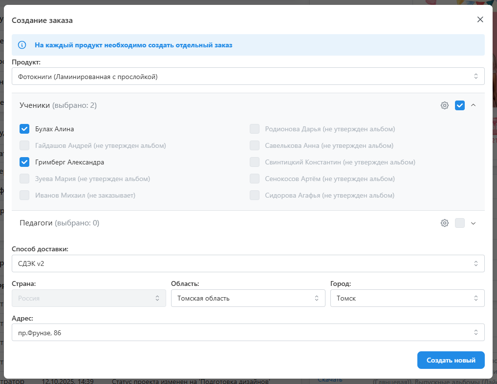Screen dimensions: 497x384
Task: Open the Город dropdown showing Томск
Action: (x=407, y=298)
